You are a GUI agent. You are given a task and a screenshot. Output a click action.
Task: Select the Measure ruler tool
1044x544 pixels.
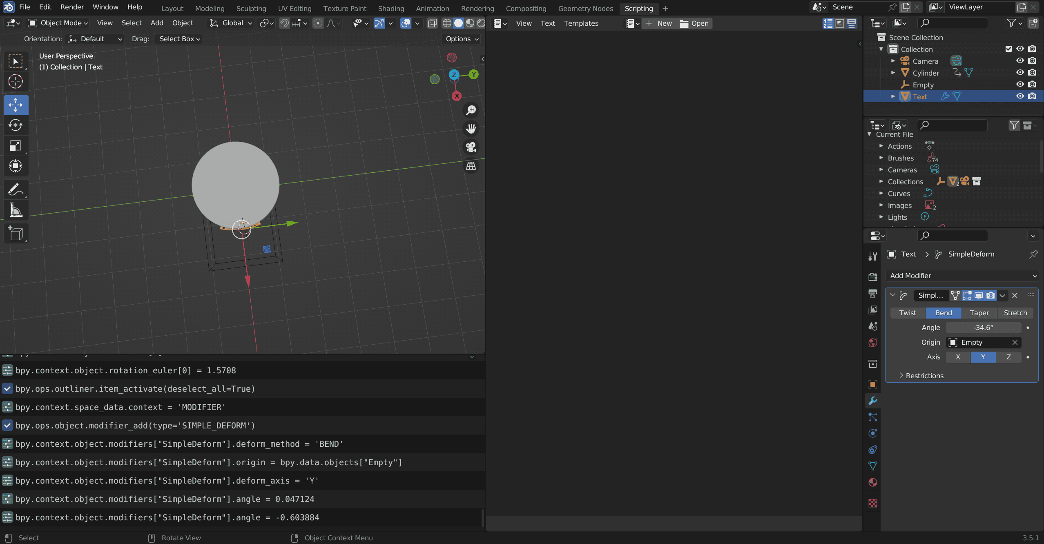(16, 210)
